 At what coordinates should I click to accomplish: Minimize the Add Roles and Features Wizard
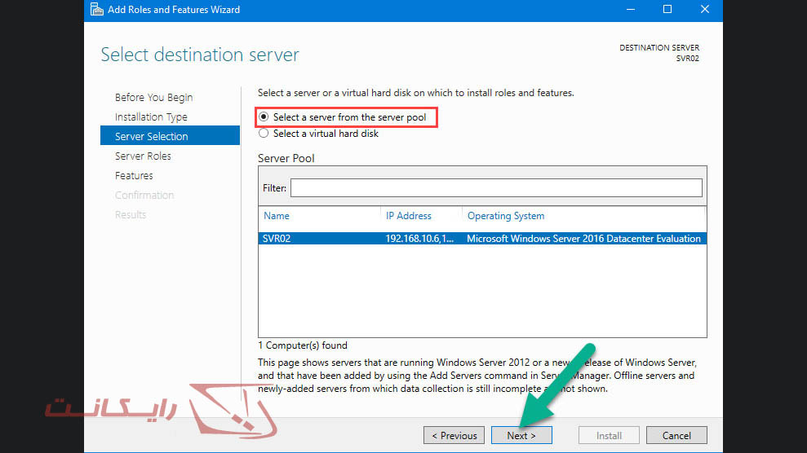point(630,10)
